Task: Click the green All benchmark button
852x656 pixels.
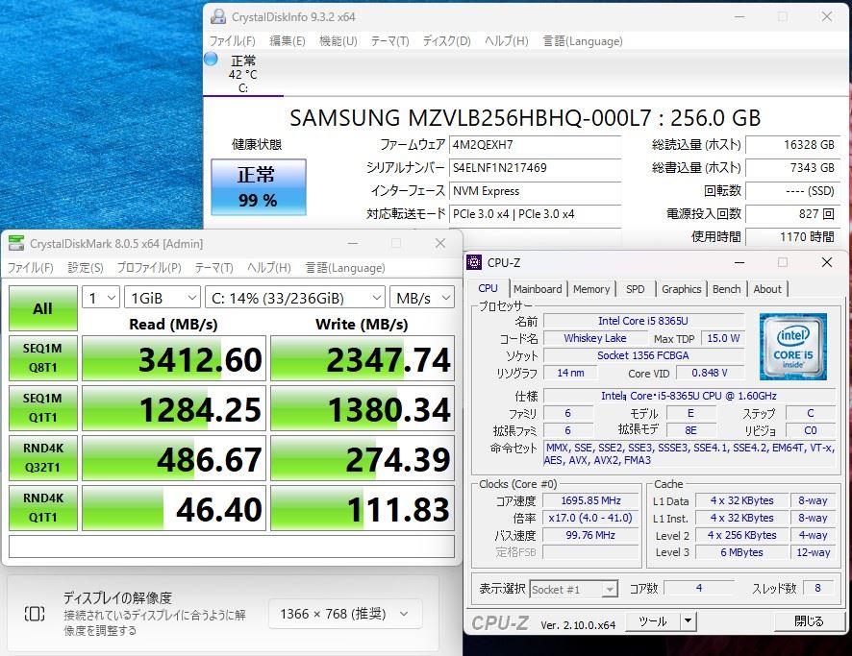Action: pos(43,308)
